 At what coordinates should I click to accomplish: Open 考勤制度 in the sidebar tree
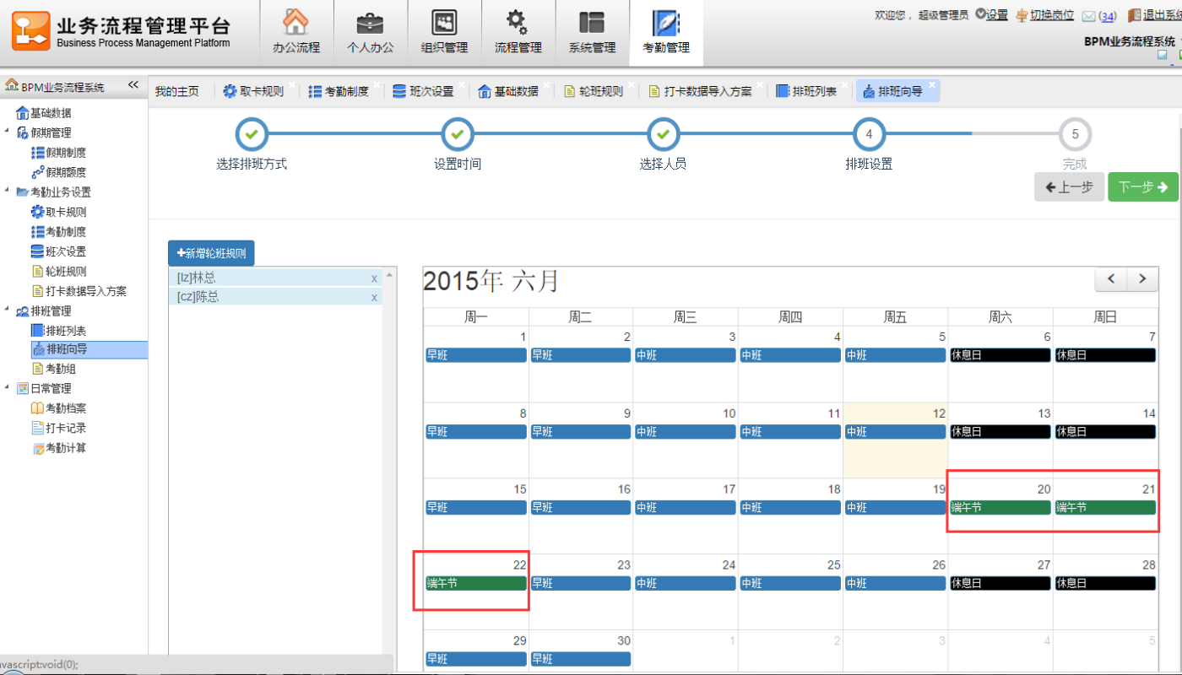click(65, 231)
